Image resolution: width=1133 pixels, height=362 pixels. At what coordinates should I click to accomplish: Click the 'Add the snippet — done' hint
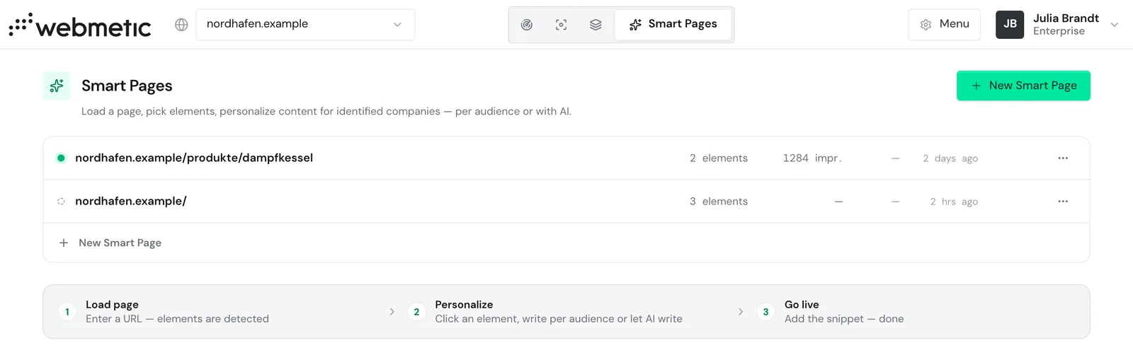pyautogui.click(x=844, y=319)
